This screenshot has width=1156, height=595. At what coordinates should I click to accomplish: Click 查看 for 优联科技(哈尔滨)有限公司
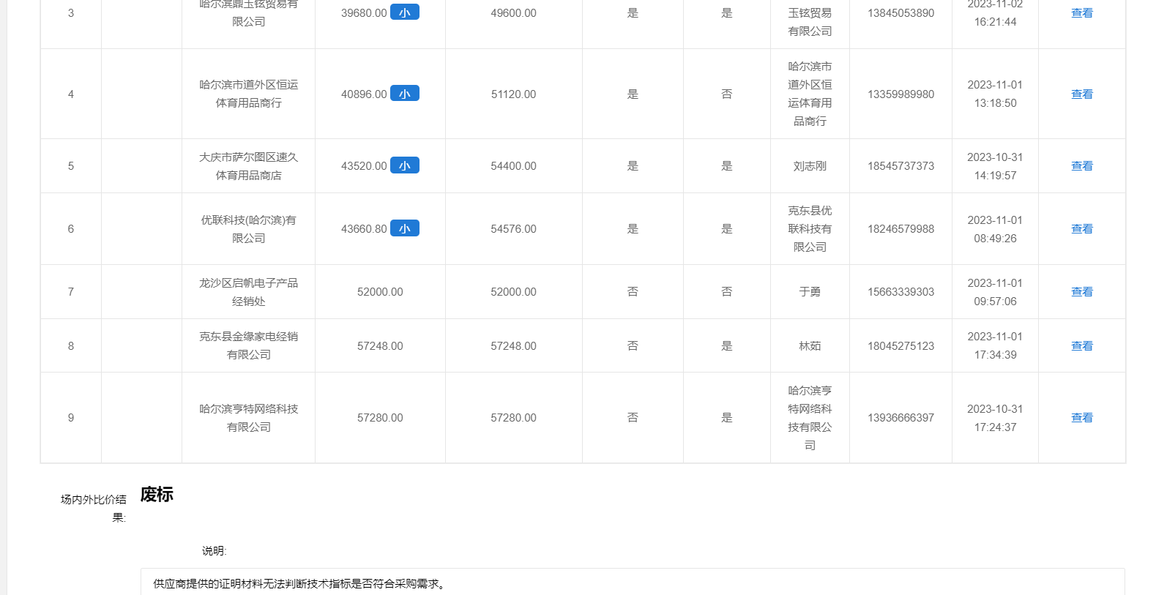coord(1081,229)
